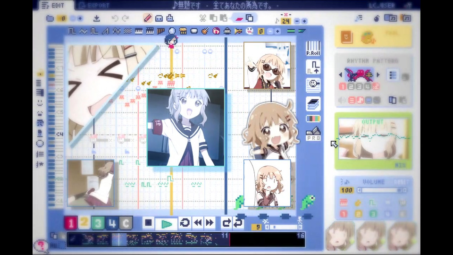Click the stacked layers icon
Screen dimensions: 453x255
click(x=313, y=104)
